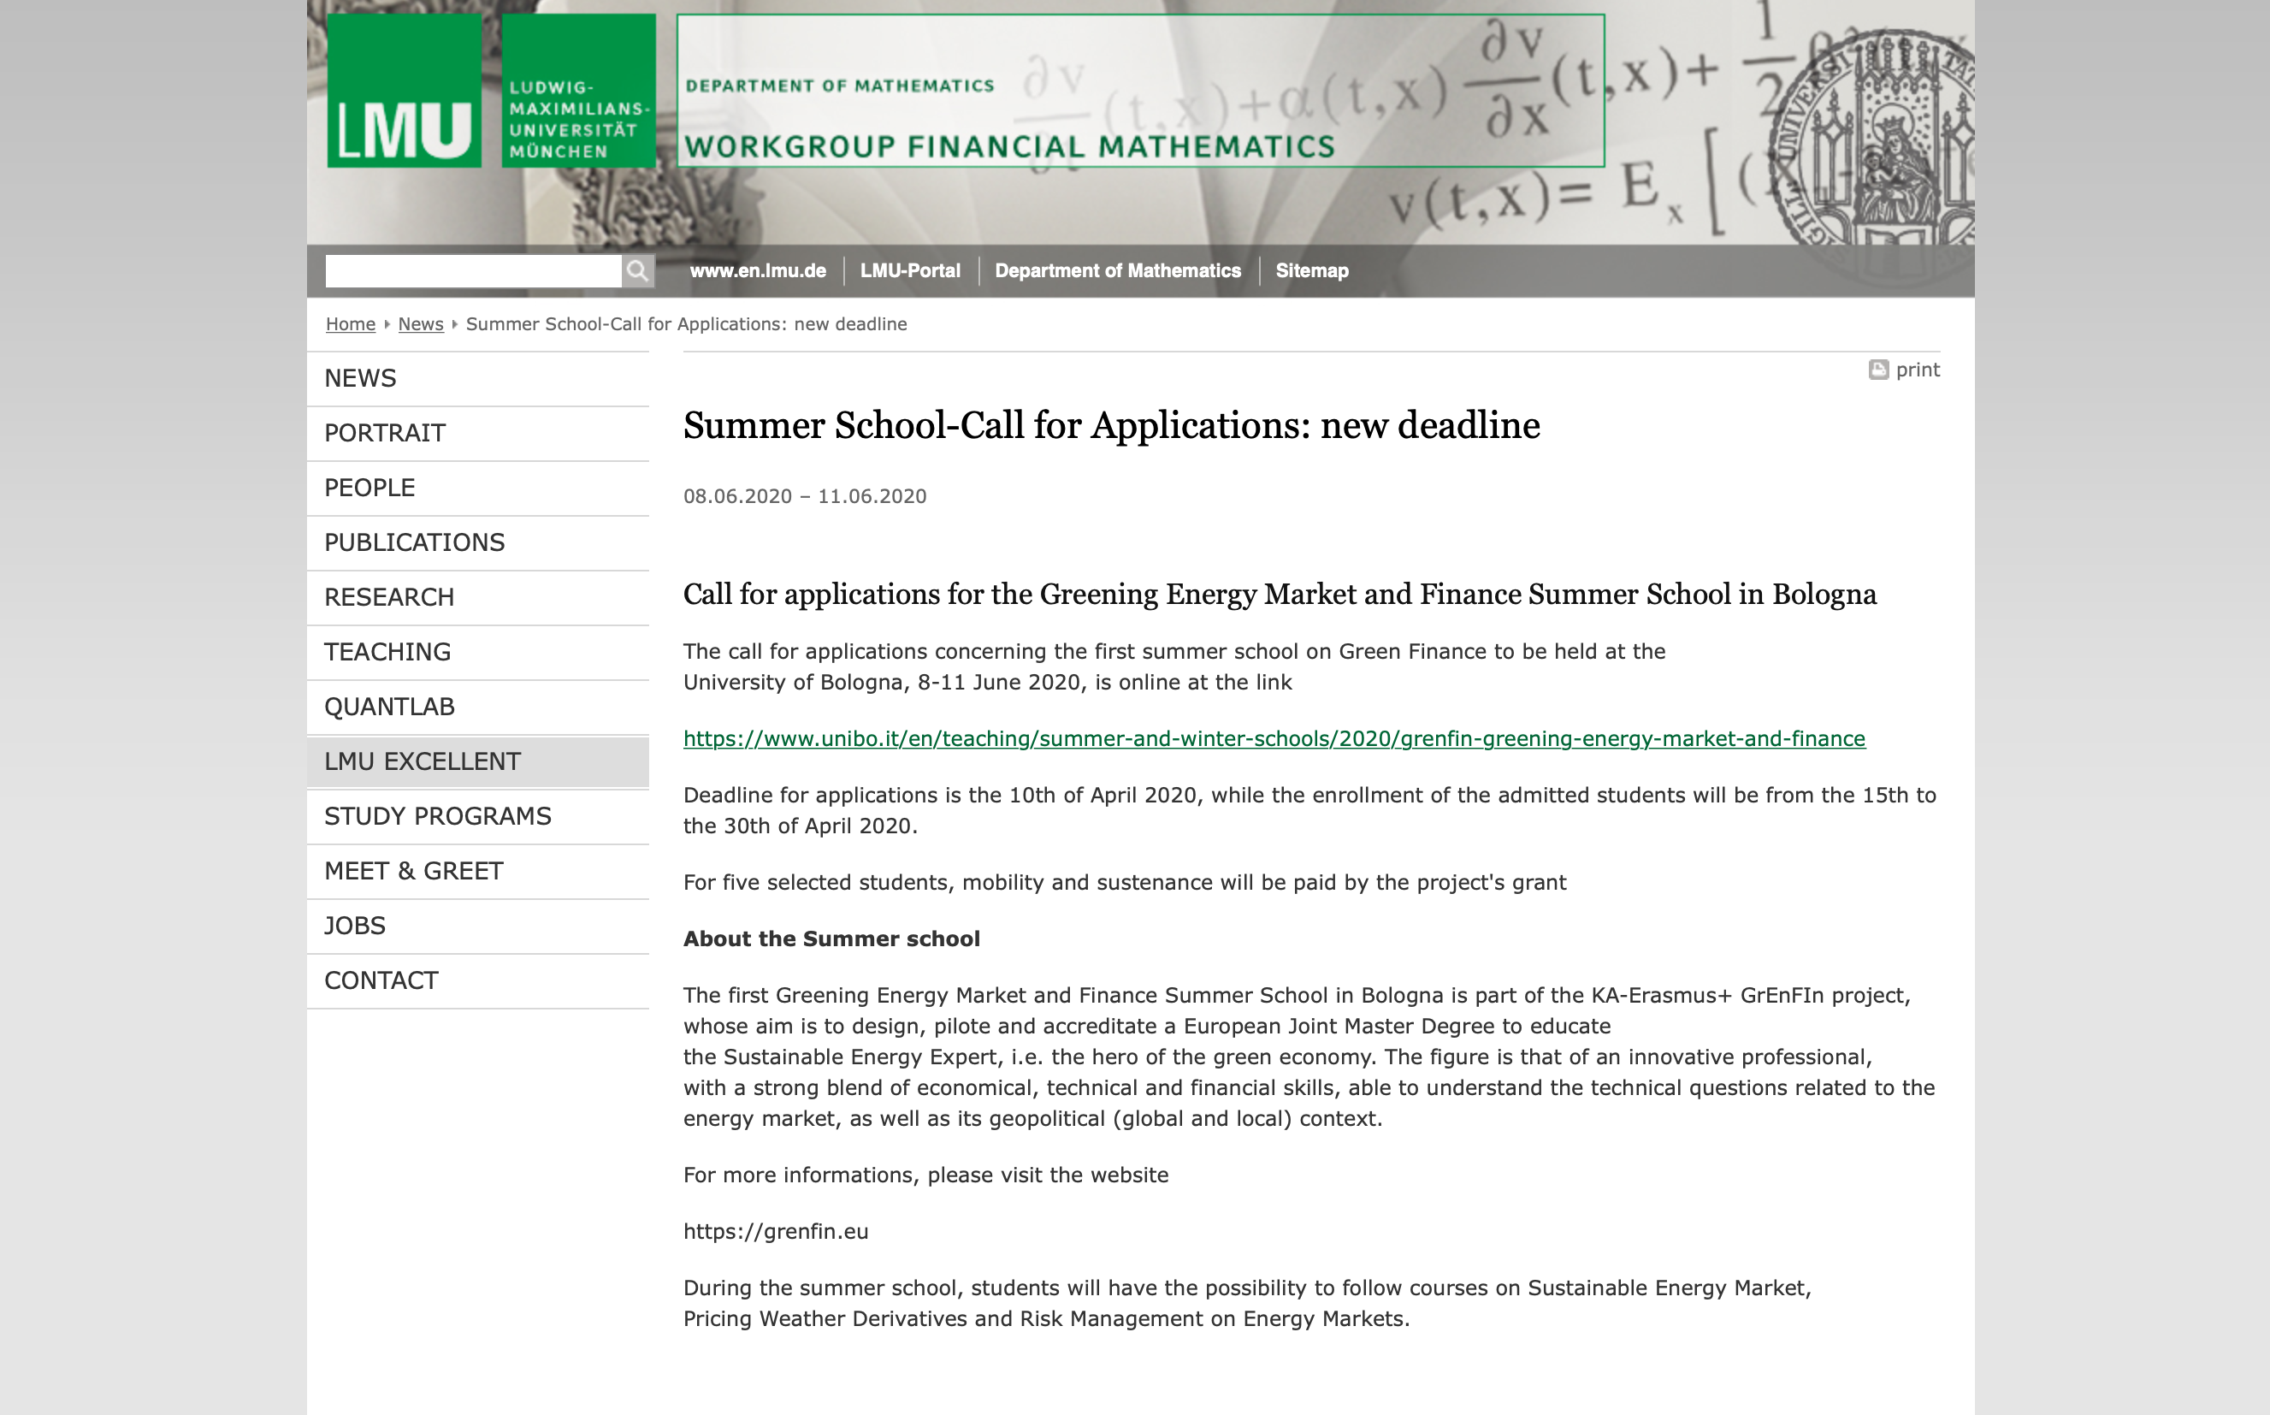Click the LMU logo
Viewport: 2270px width, 1415px height.
(405, 91)
